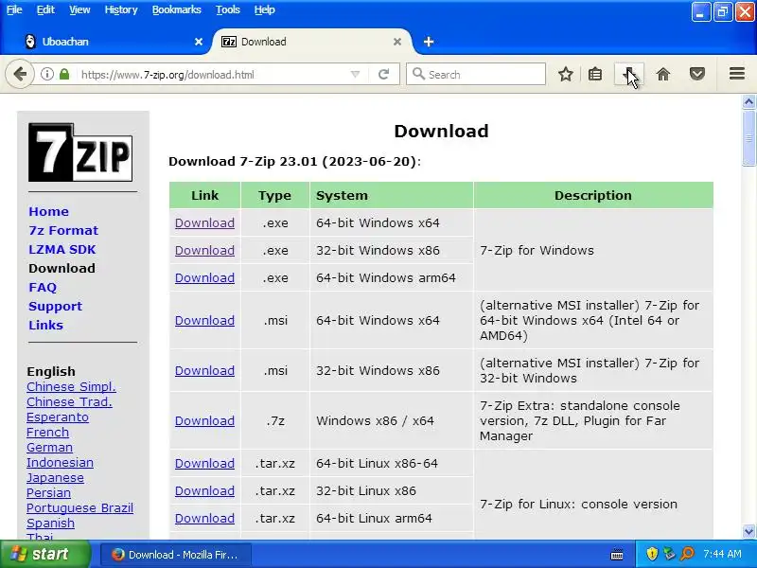757x568 pixels.
Task: Download the .7z 7-Zip Extra package
Action: pos(204,421)
